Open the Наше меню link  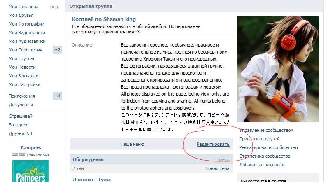pos(132,144)
